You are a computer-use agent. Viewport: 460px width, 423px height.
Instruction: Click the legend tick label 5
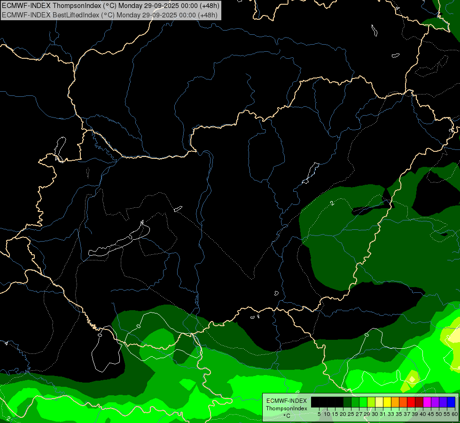(x=319, y=414)
